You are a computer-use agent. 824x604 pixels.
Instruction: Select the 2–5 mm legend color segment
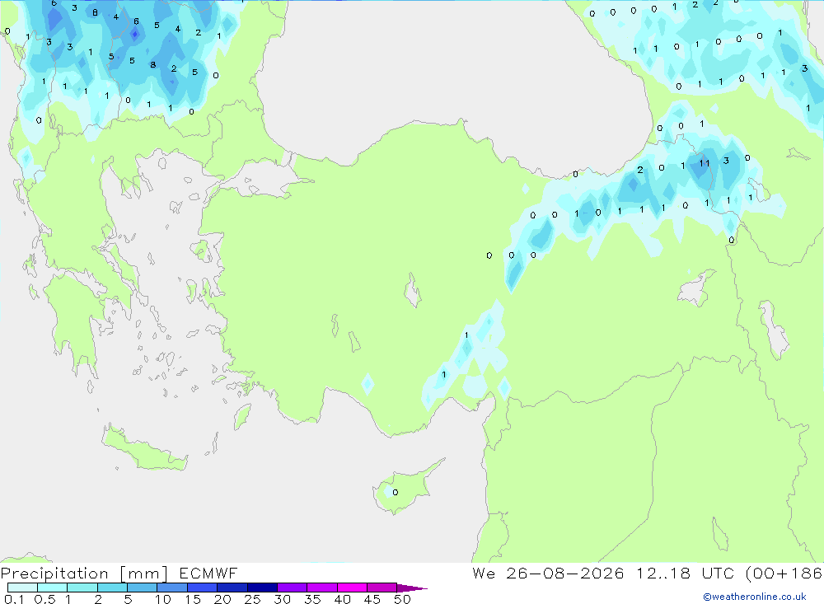[112, 588]
